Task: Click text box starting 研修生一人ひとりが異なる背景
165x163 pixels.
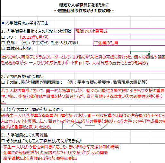Action: tap(83, 121)
